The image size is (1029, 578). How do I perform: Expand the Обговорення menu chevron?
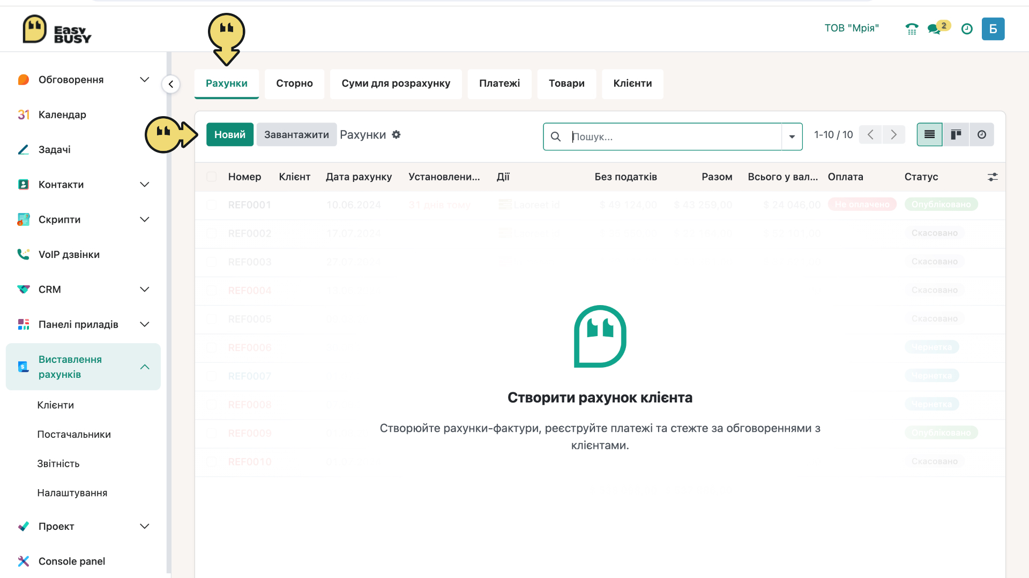145,80
